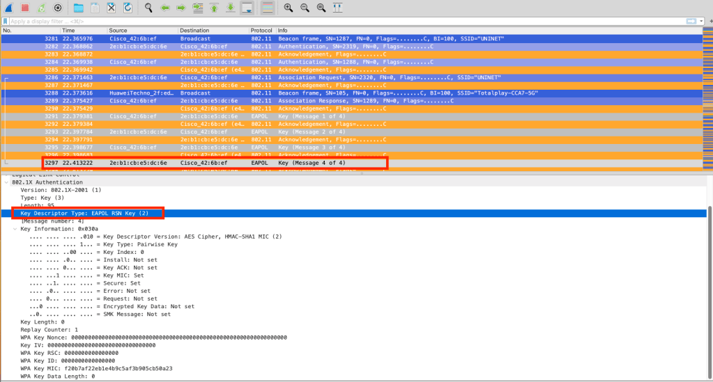The image size is (713, 382).
Task: Zoom in on packet list text
Action: 289,8
